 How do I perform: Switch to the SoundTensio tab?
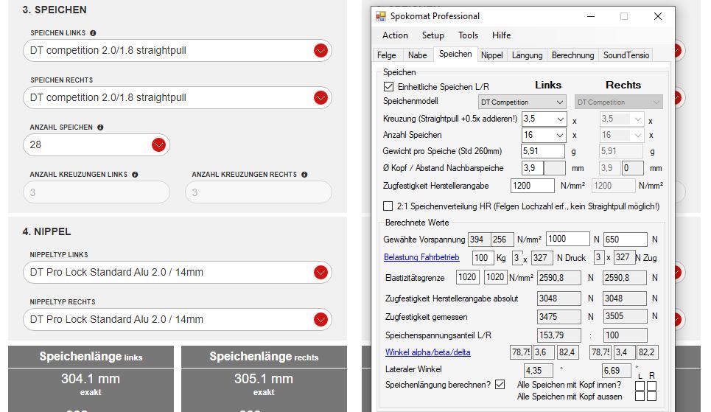(626, 55)
